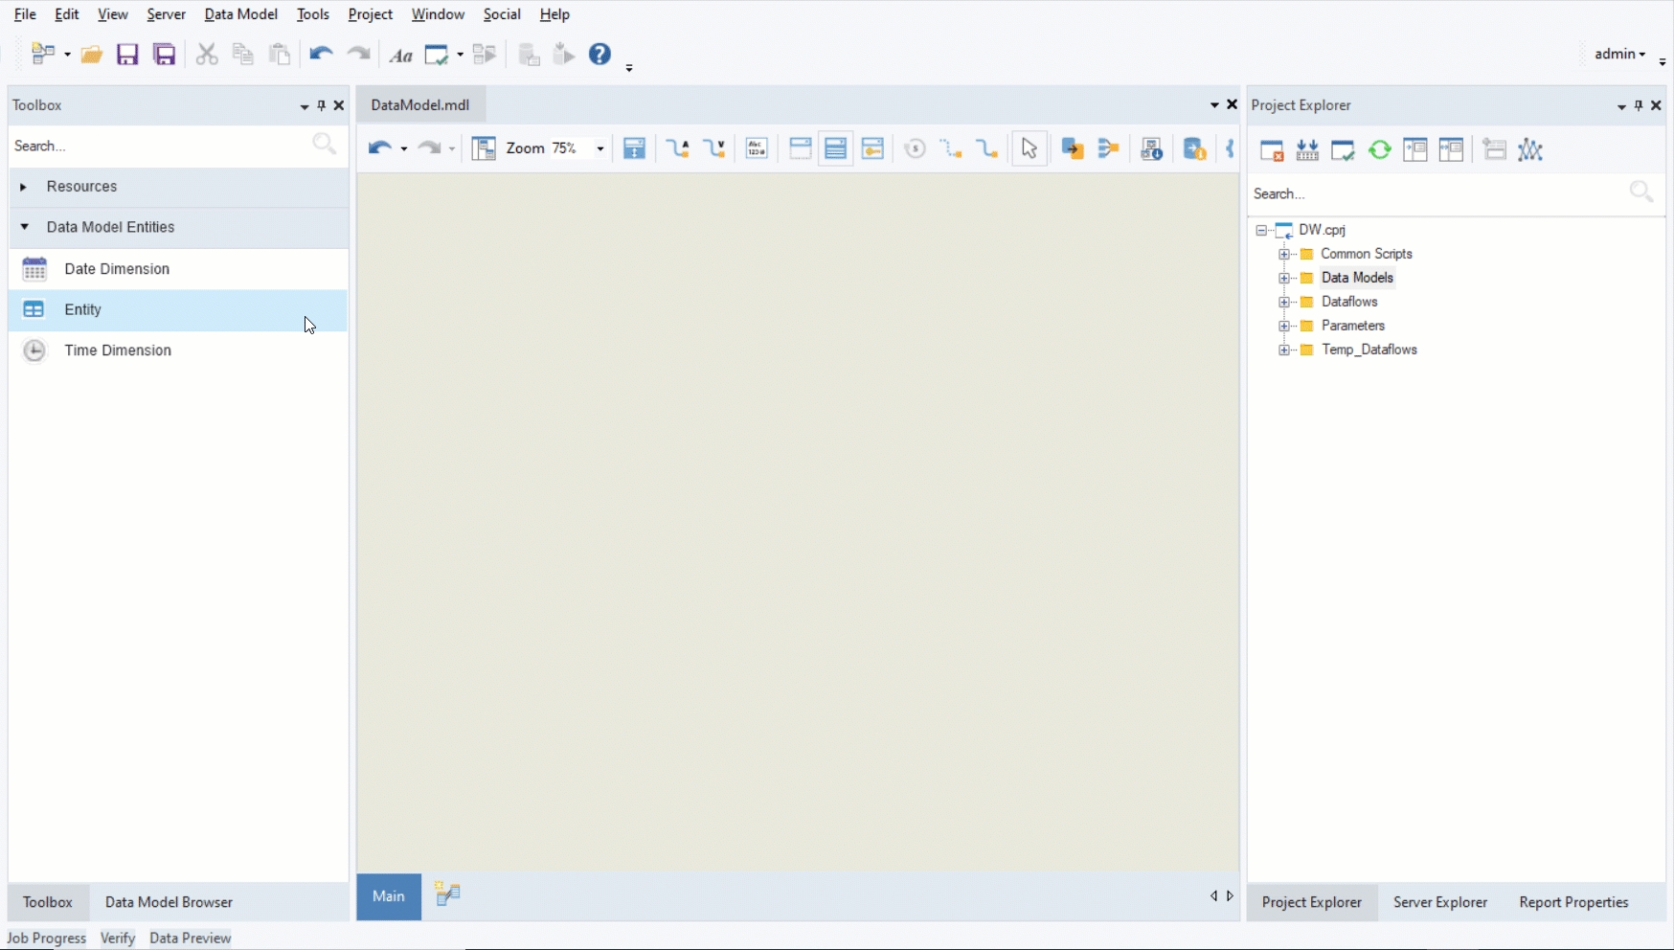Click the Project Explorer search field

pyautogui.click(x=1436, y=194)
